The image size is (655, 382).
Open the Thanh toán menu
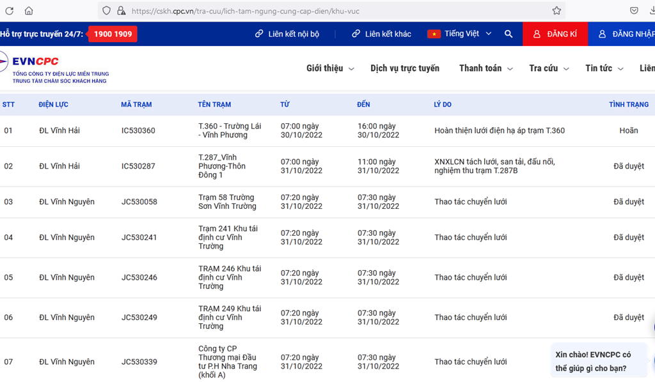(485, 68)
